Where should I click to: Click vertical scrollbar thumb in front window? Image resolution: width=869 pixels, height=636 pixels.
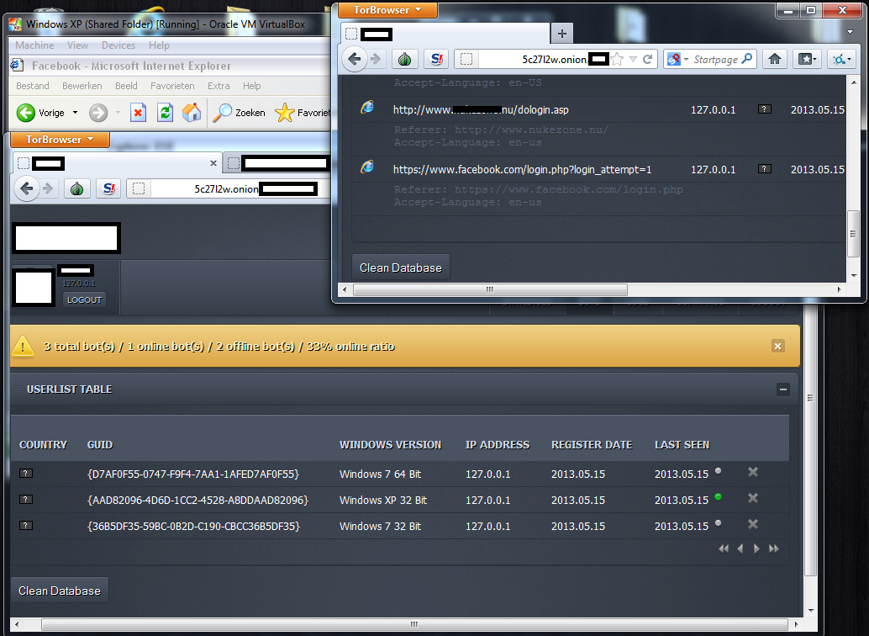(853, 233)
